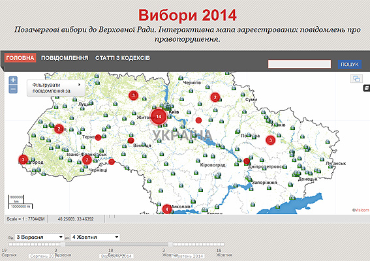Click the unnumbered red marker near Дніпропетровськ
Image resolution: width=370 pixels, height=261 pixels.
tap(247, 161)
